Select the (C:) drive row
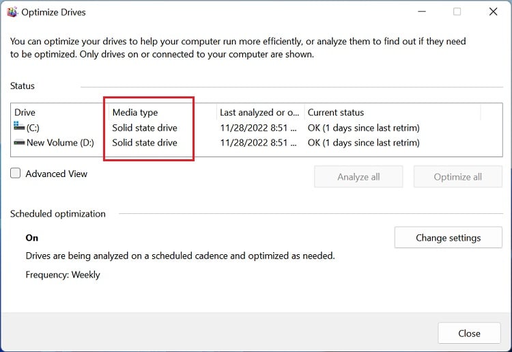The image size is (512, 352). (33, 128)
